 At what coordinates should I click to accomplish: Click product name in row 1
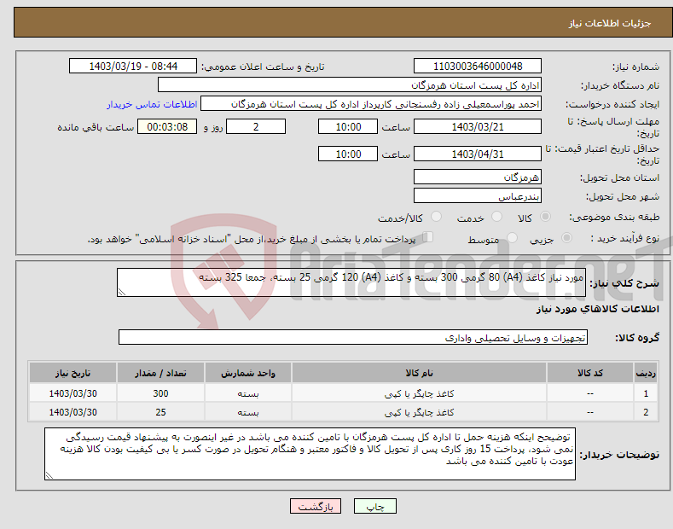tap(419, 393)
